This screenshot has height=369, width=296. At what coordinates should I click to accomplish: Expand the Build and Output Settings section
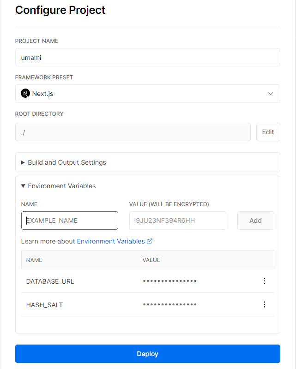tap(66, 162)
